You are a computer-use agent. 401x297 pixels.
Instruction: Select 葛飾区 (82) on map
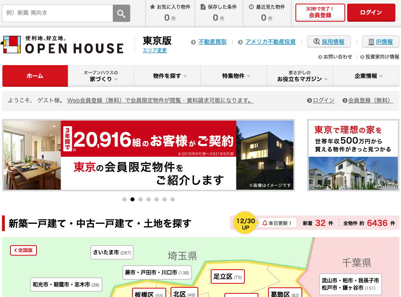click(285, 293)
